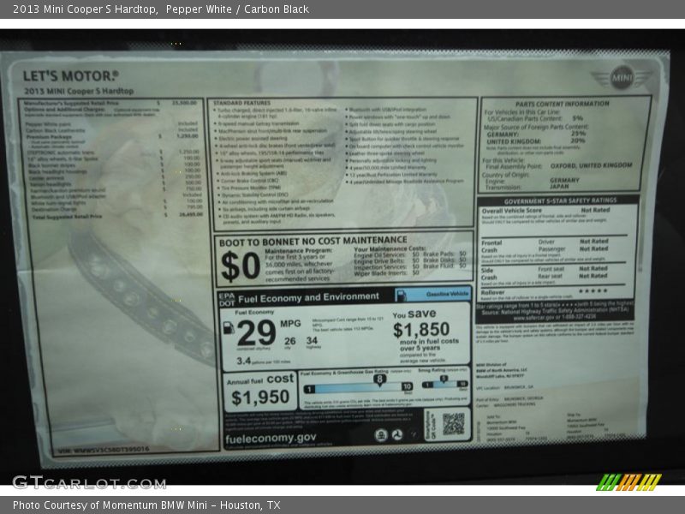
Task: Click the Gasoline Vehicle label
Action: [446, 294]
